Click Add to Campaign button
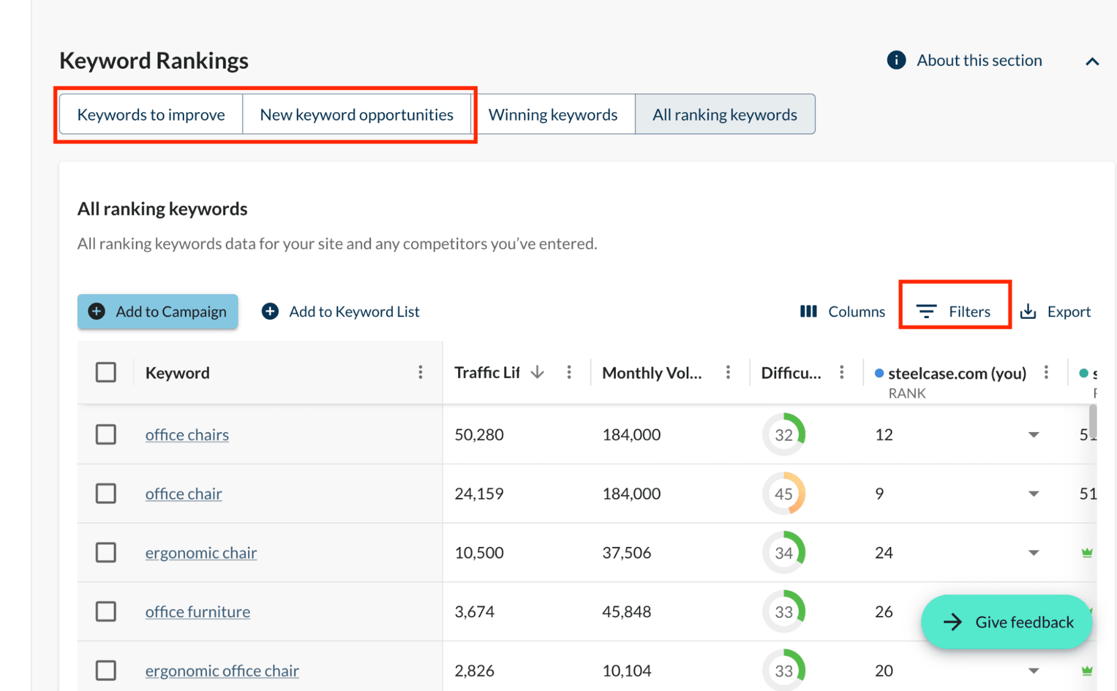 tap(158, 311)
